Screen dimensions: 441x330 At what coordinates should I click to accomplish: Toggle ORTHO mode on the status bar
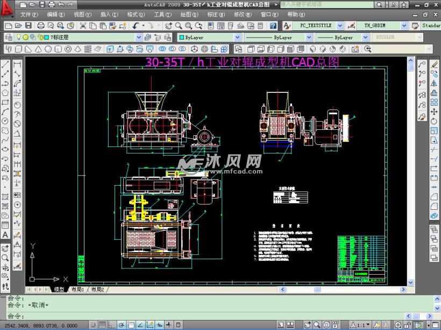coord(109,325)
